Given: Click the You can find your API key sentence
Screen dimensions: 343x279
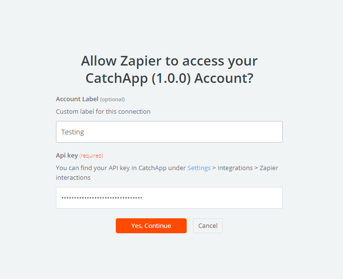Looking at the screenshot, I should pyautogui.click(x=167, y=173).
